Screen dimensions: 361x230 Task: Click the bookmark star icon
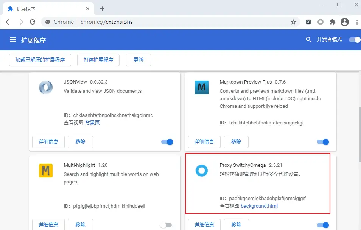[x=293, y=22]
